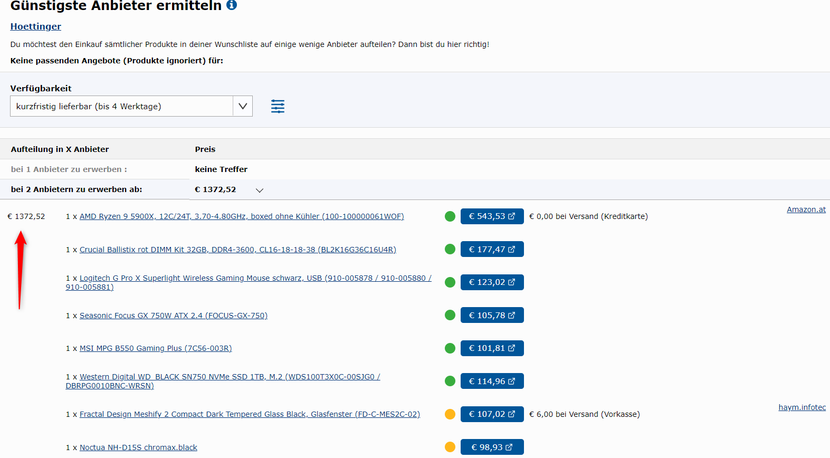Open the filter settings sliders icon
The height and width of the screenshot is (458, 830).
coord(278,106)
